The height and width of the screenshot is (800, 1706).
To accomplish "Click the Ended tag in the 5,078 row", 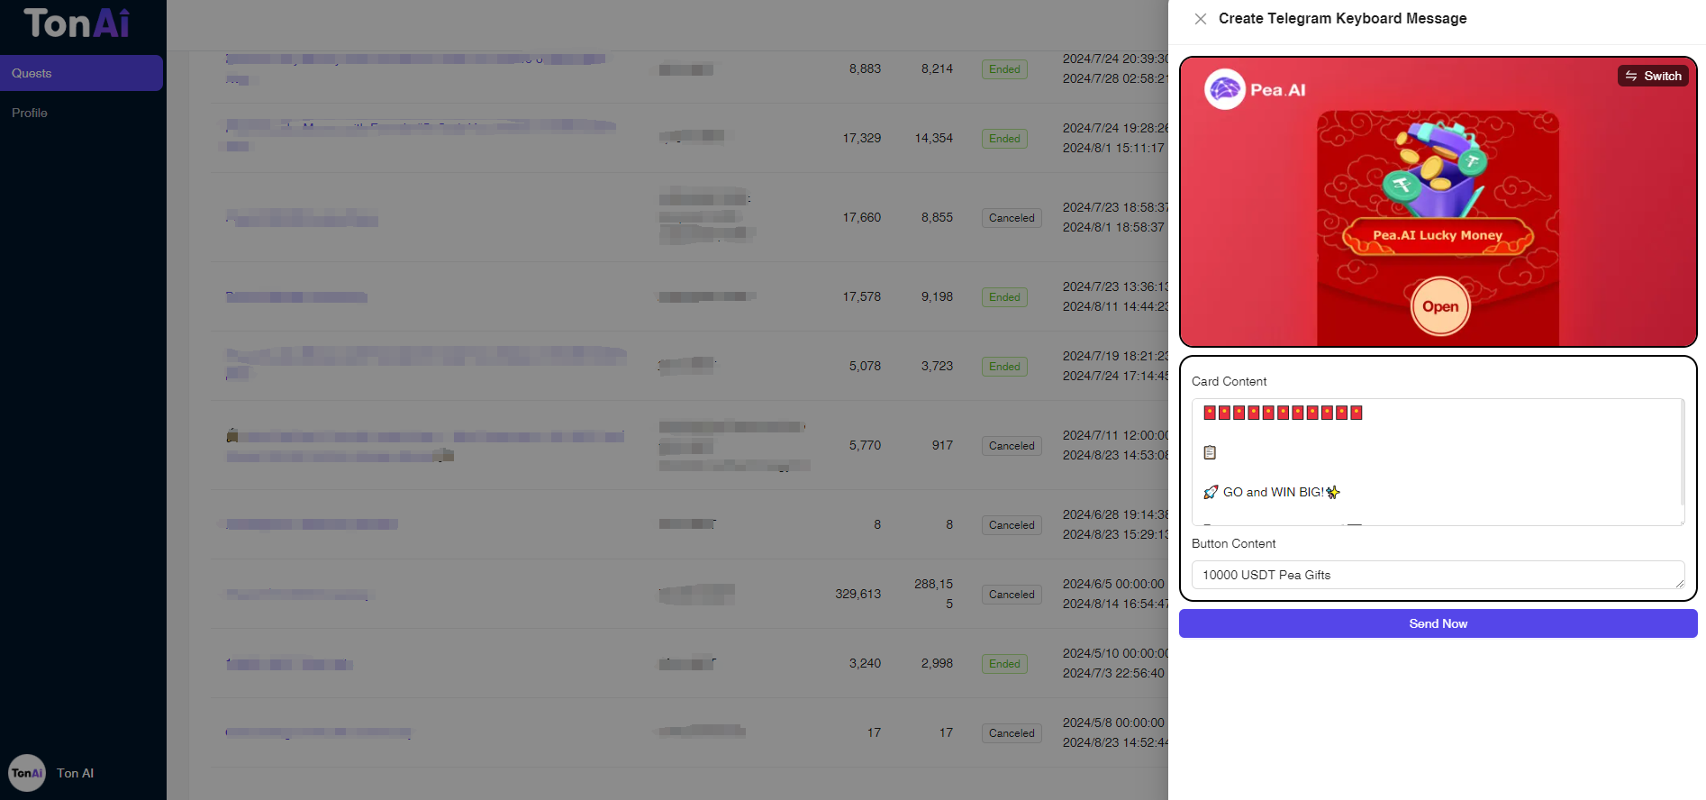I will click(1004, 367).
